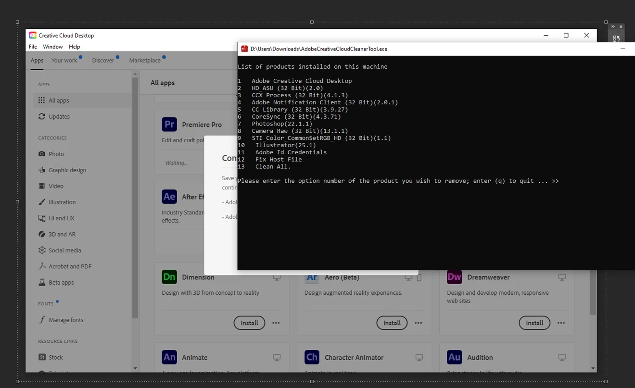This screenshot has width=635, height=388.
Task: Click the sidebar scroll down arrow
Action: pos(135,368)
